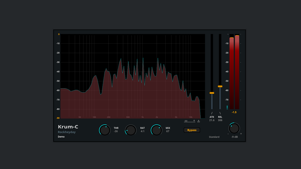Click the Krum-C plugin title
Screen dimensions: 301x169
[x=68, y=127]
